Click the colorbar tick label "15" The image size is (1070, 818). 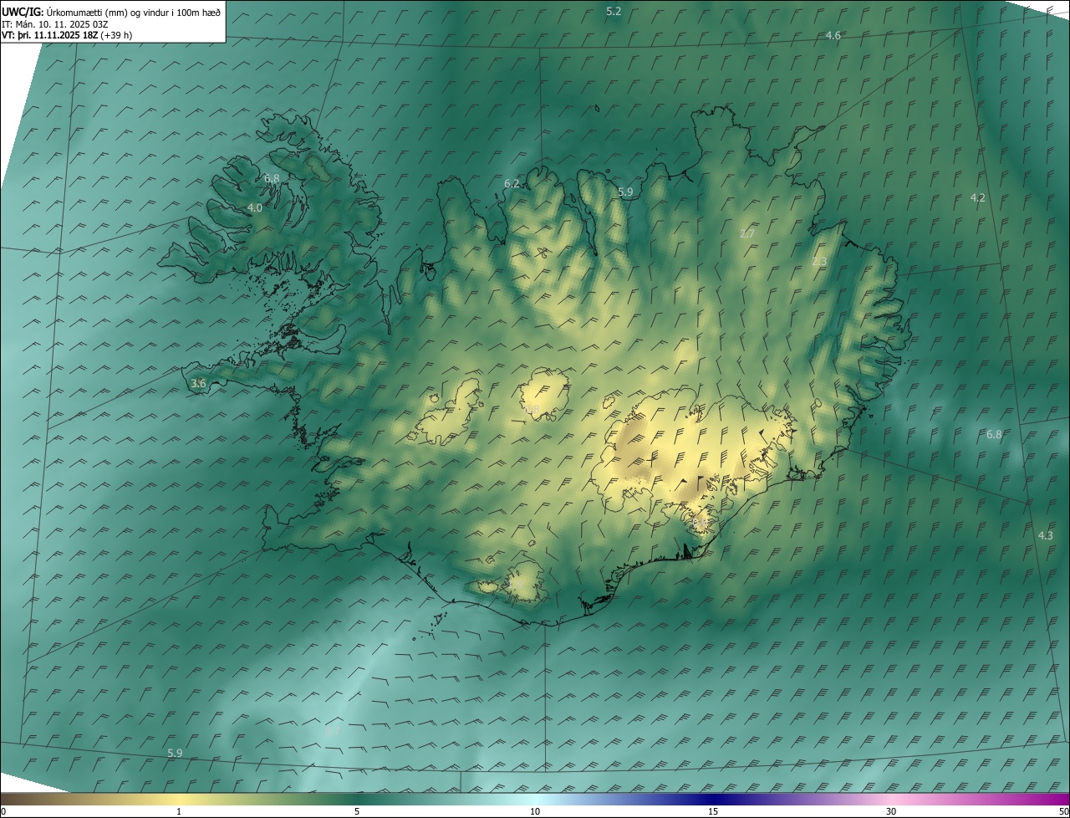click(x=713, y=811)
